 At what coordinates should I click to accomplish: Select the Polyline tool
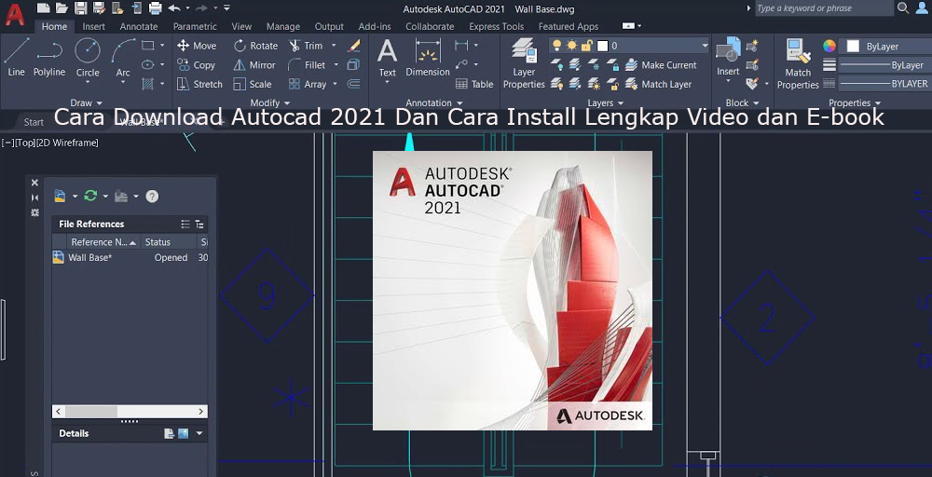[x=48, y=58]
